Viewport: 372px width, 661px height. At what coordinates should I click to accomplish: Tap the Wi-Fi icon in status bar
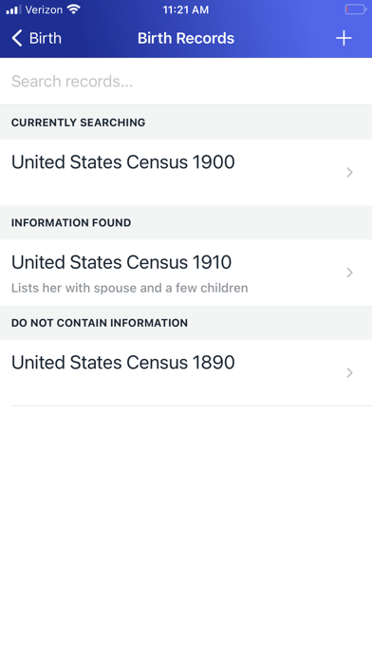pyautogui.click(x=74, y=9)
